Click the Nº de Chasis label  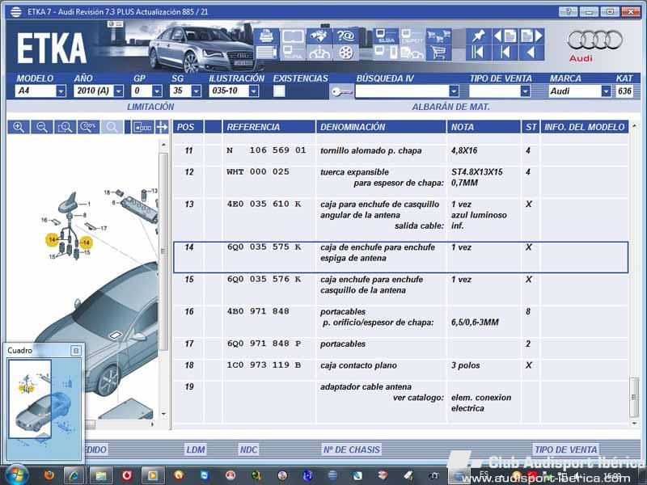[352, 449]
